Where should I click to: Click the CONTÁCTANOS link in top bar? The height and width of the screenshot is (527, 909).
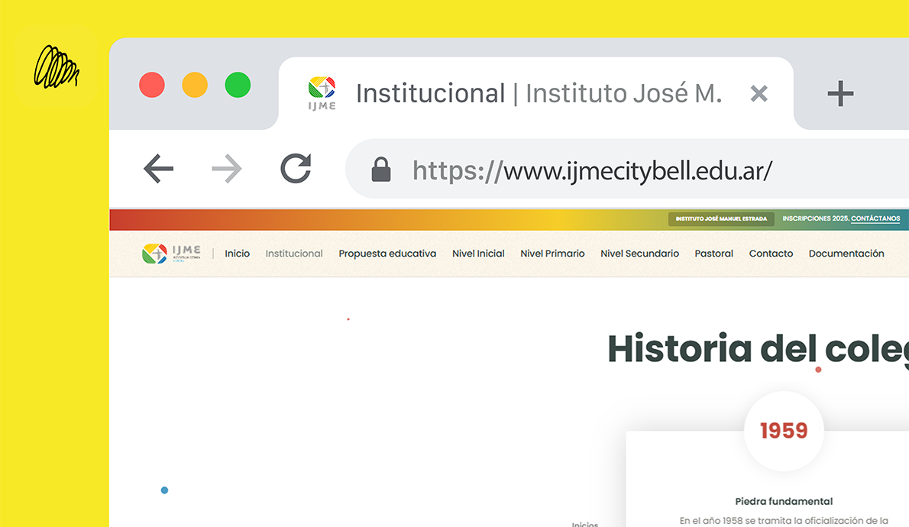[875, 218]
